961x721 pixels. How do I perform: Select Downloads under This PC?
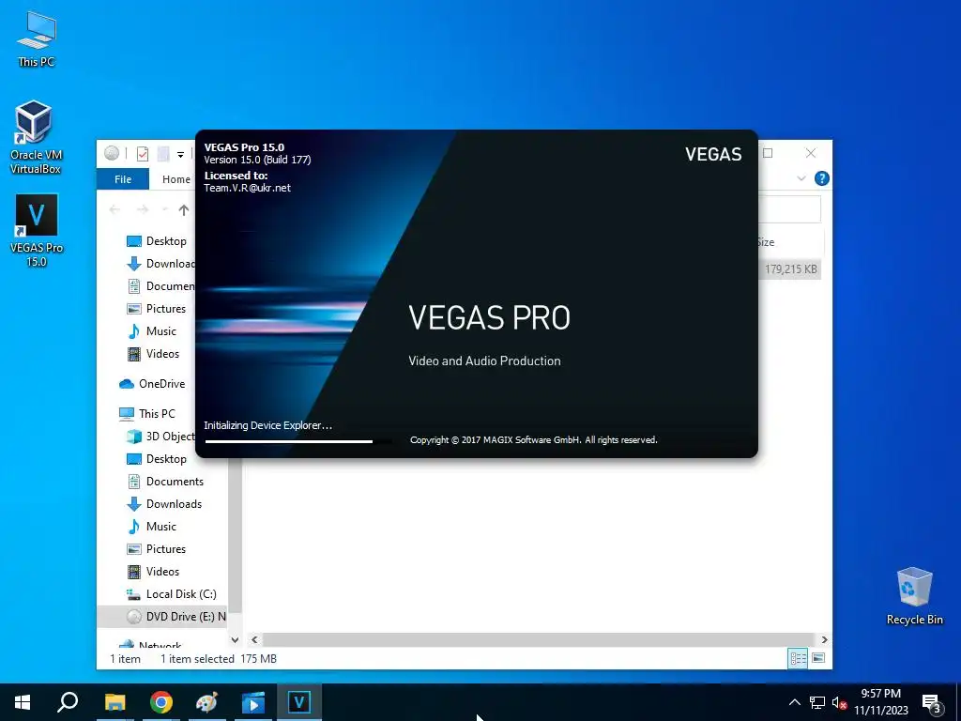tap(163, 504)
